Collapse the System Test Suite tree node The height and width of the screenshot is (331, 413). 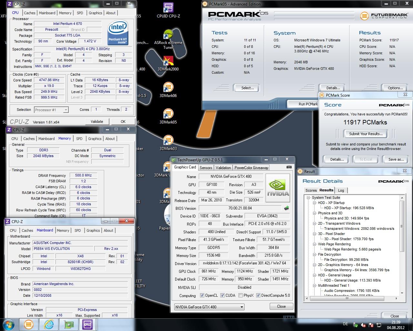[x=309, y=198]
